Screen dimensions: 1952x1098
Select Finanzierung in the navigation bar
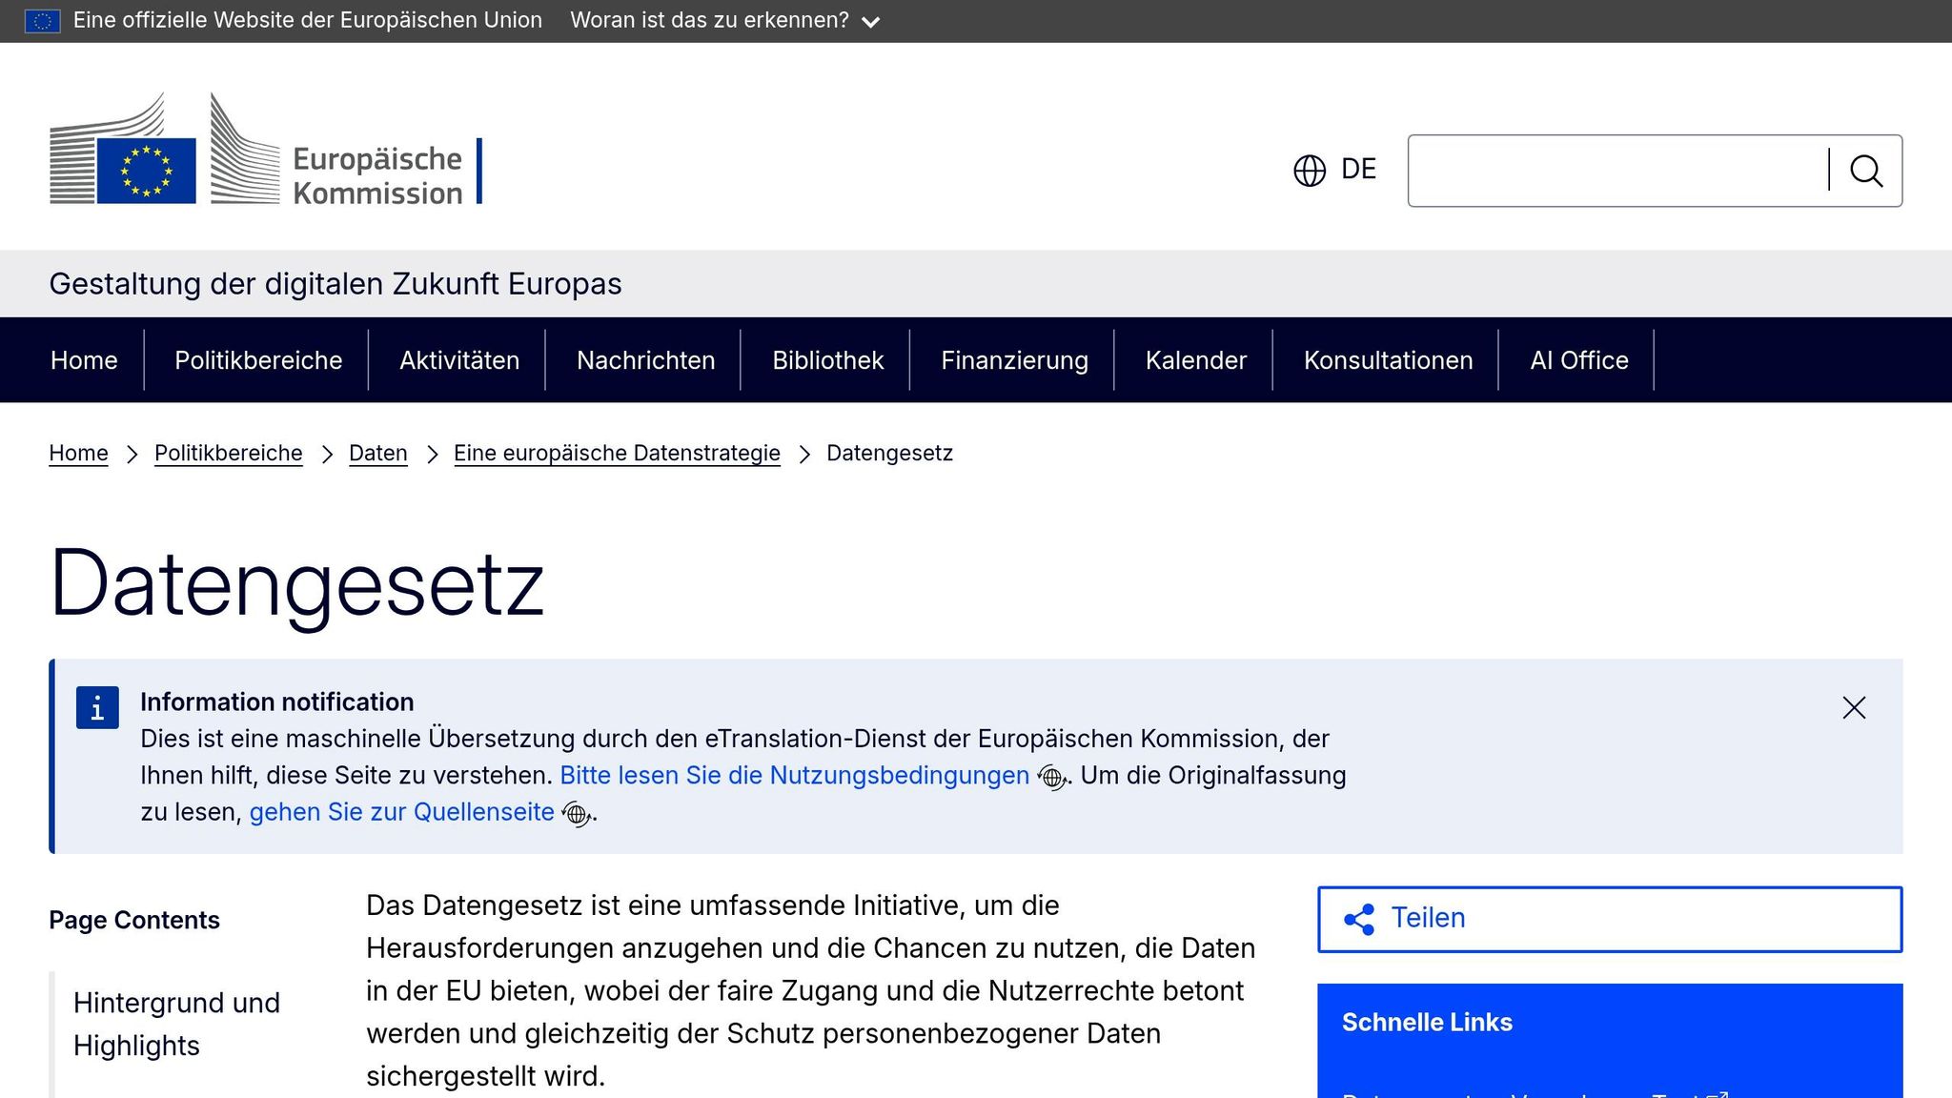coord(1014,360)
